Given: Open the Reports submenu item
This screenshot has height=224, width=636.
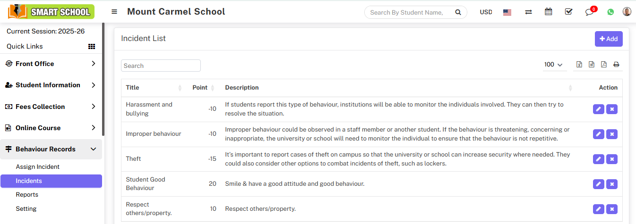Looking at the screenshot, I should (27, 195).
